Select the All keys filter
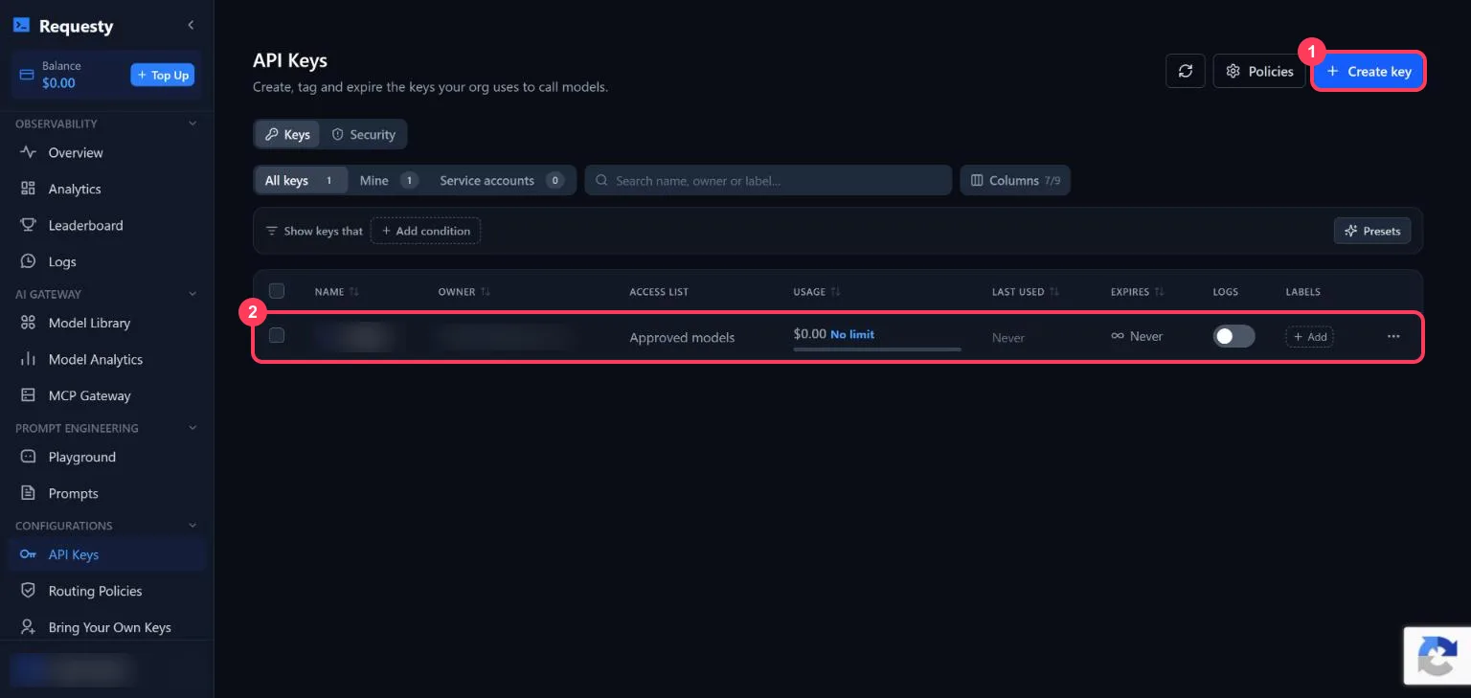The image size is (1471, 698). point(301,180)
